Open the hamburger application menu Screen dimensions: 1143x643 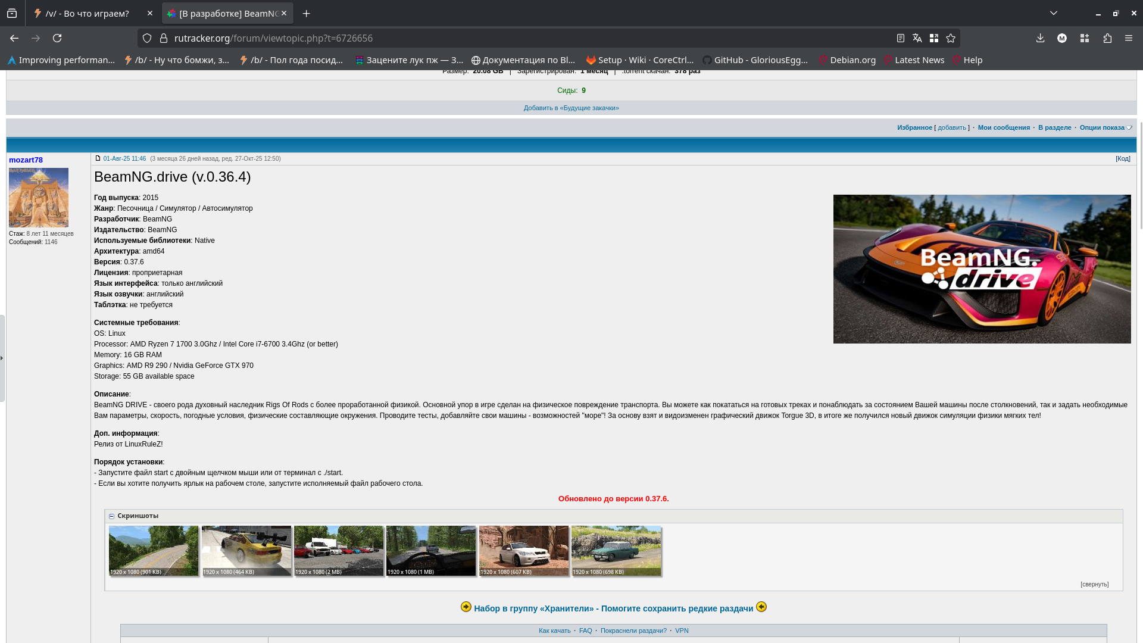[x=1129, y=38]
